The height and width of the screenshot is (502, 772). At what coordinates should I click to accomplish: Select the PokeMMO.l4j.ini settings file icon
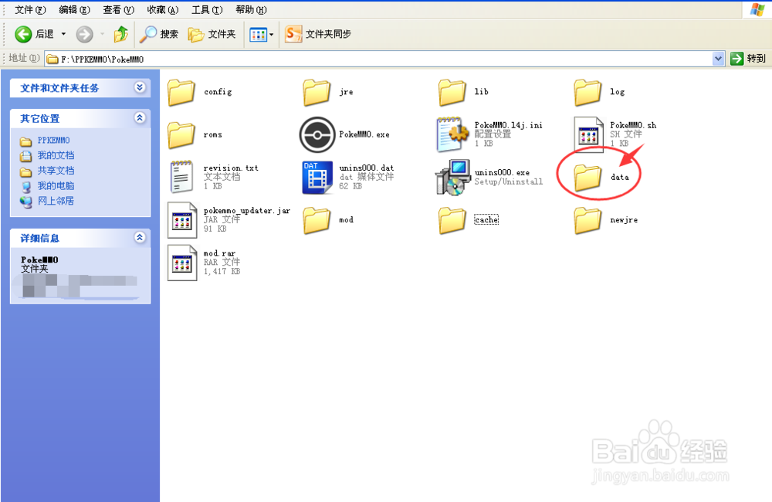pos(452,134)
